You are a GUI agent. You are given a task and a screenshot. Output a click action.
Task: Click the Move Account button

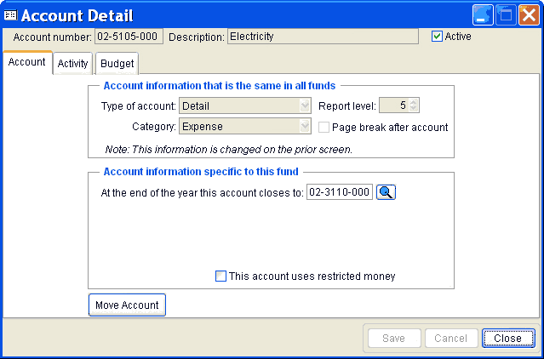point(127,305)
